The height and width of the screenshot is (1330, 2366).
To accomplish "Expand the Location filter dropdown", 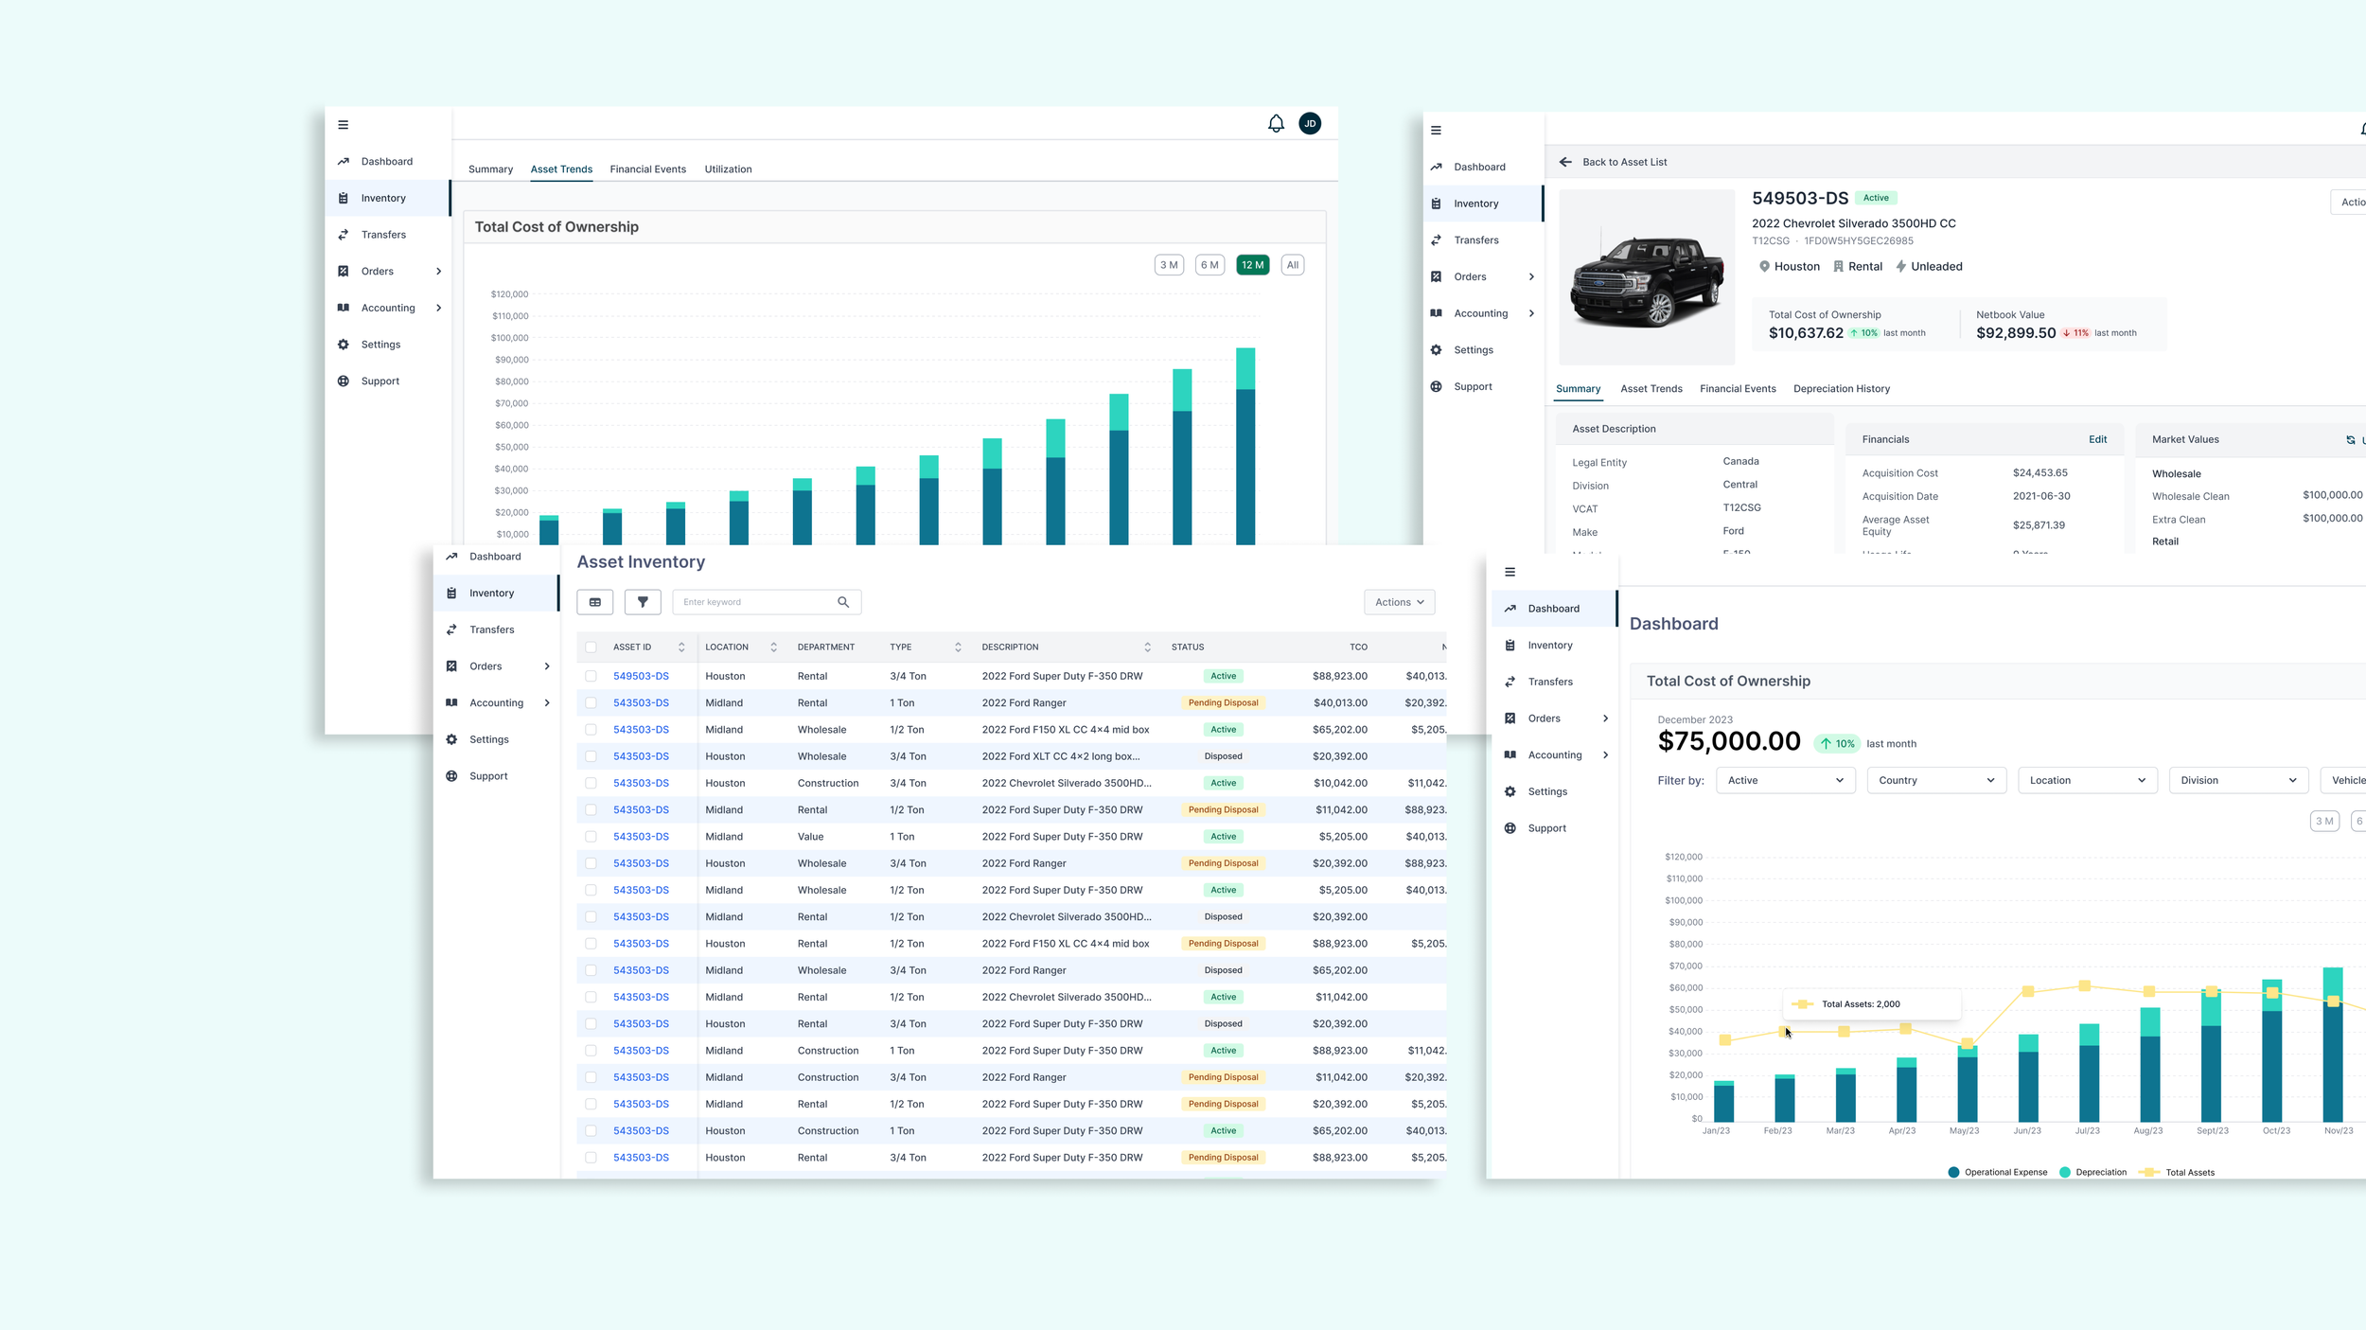I will (x=2087, y=780).
